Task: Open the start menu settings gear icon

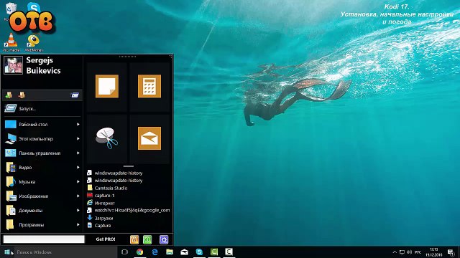Action: tap(164, 239)
